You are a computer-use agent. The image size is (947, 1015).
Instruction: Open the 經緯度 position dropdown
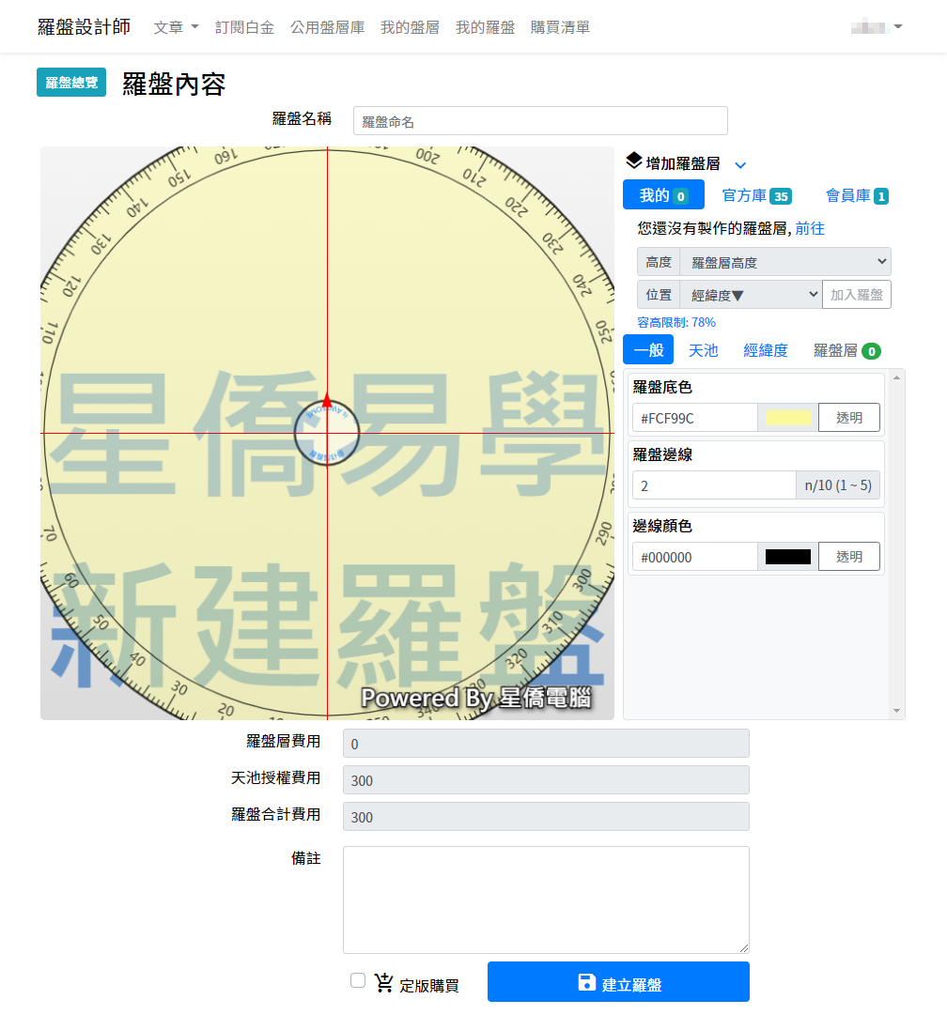[x=750, y=294]
